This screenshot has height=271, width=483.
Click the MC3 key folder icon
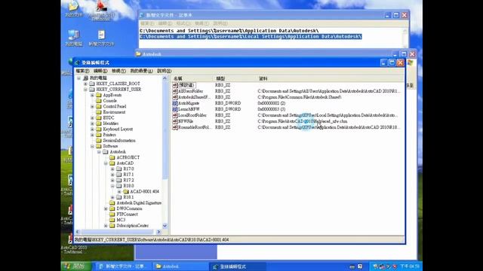click(x=112, y=220)
